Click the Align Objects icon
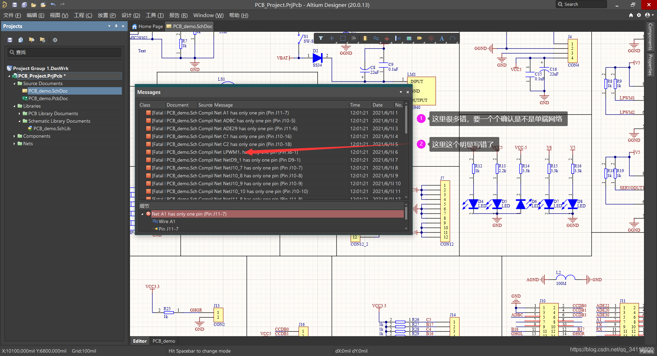This screenshot has width=657, height=356. point(354,38)
